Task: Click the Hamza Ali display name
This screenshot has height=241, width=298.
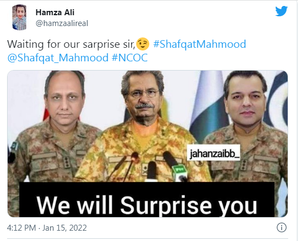Action: tap(55, 12)
